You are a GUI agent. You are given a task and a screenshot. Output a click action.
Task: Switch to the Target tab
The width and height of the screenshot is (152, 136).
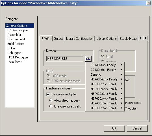click(46, 38)
